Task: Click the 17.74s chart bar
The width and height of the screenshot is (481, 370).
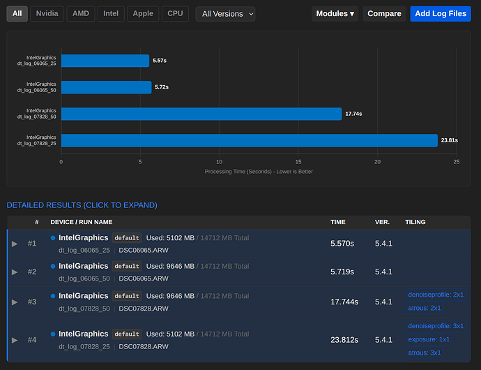Action: pos(201,114)
